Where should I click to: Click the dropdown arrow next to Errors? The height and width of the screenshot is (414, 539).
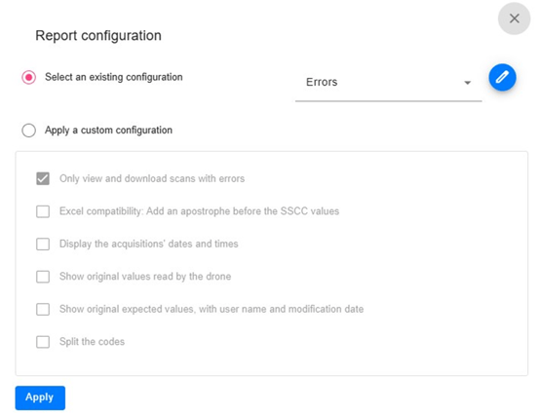pos(467,83)
